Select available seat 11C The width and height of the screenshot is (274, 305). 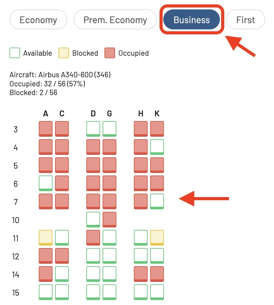(x=62, y=238)
